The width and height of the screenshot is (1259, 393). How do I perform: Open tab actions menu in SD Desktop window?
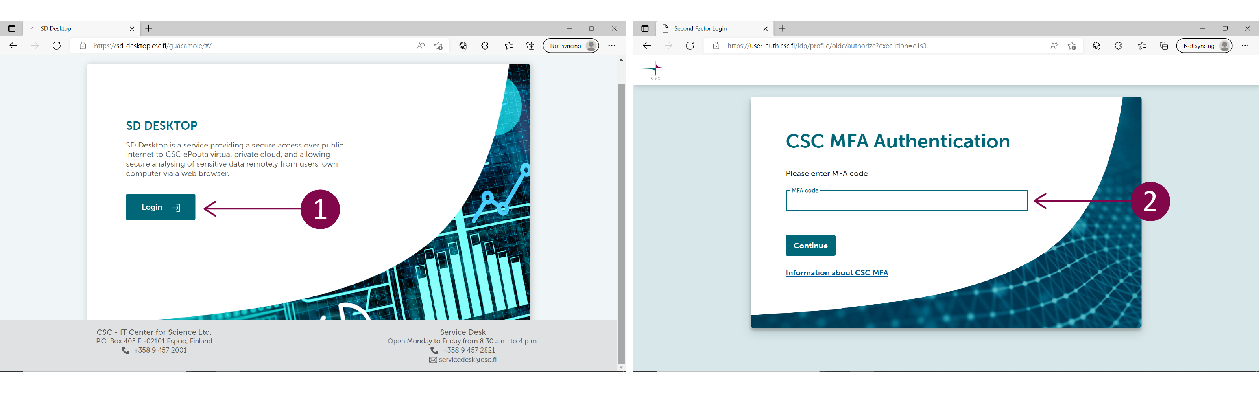coord(12,28)
